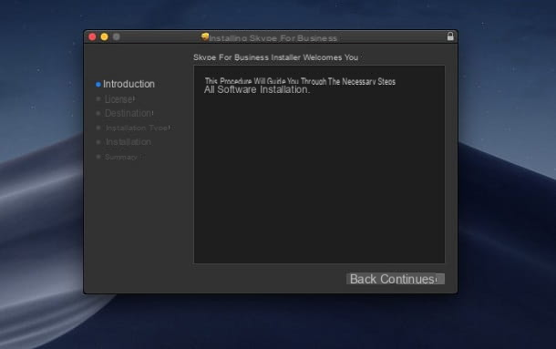The image size is (556, 349).
Task: Click the greyed-out zoom window button
Action: [117, 36]
